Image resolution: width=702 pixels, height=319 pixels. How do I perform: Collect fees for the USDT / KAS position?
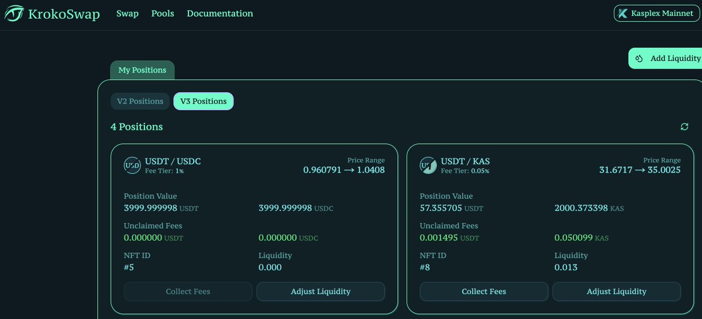point(484,291)
